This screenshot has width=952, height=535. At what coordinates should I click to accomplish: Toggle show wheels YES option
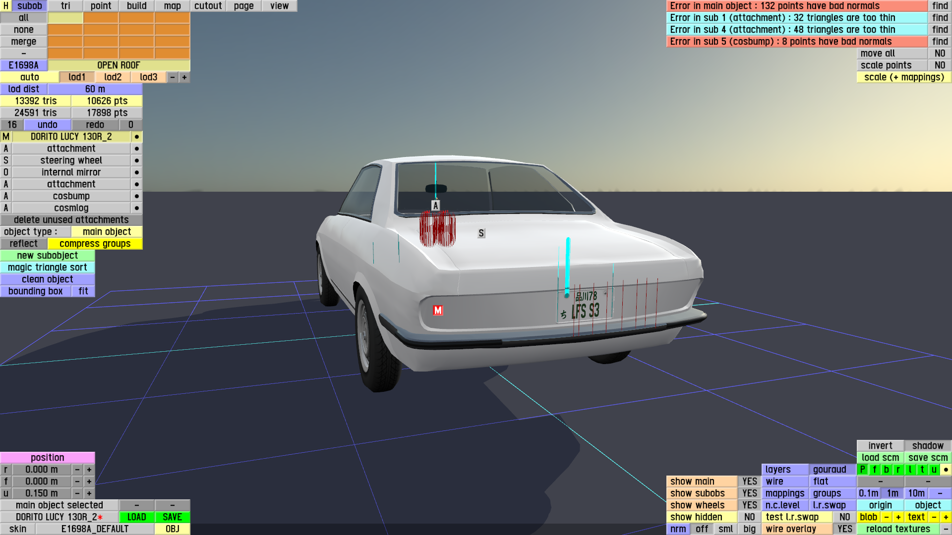(x=749, y=505)
